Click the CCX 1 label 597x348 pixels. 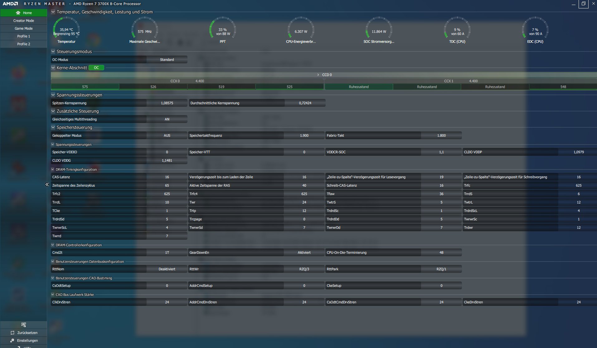(449, 81)
